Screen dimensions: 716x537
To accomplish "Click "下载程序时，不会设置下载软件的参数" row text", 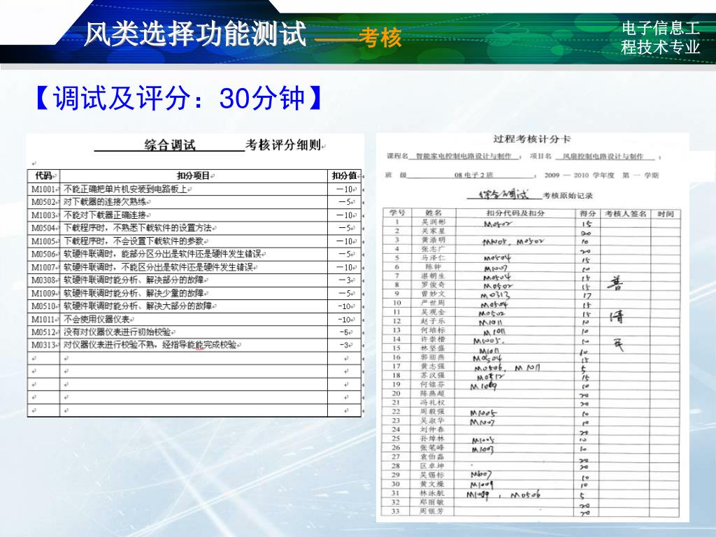I will coord(134,241).
